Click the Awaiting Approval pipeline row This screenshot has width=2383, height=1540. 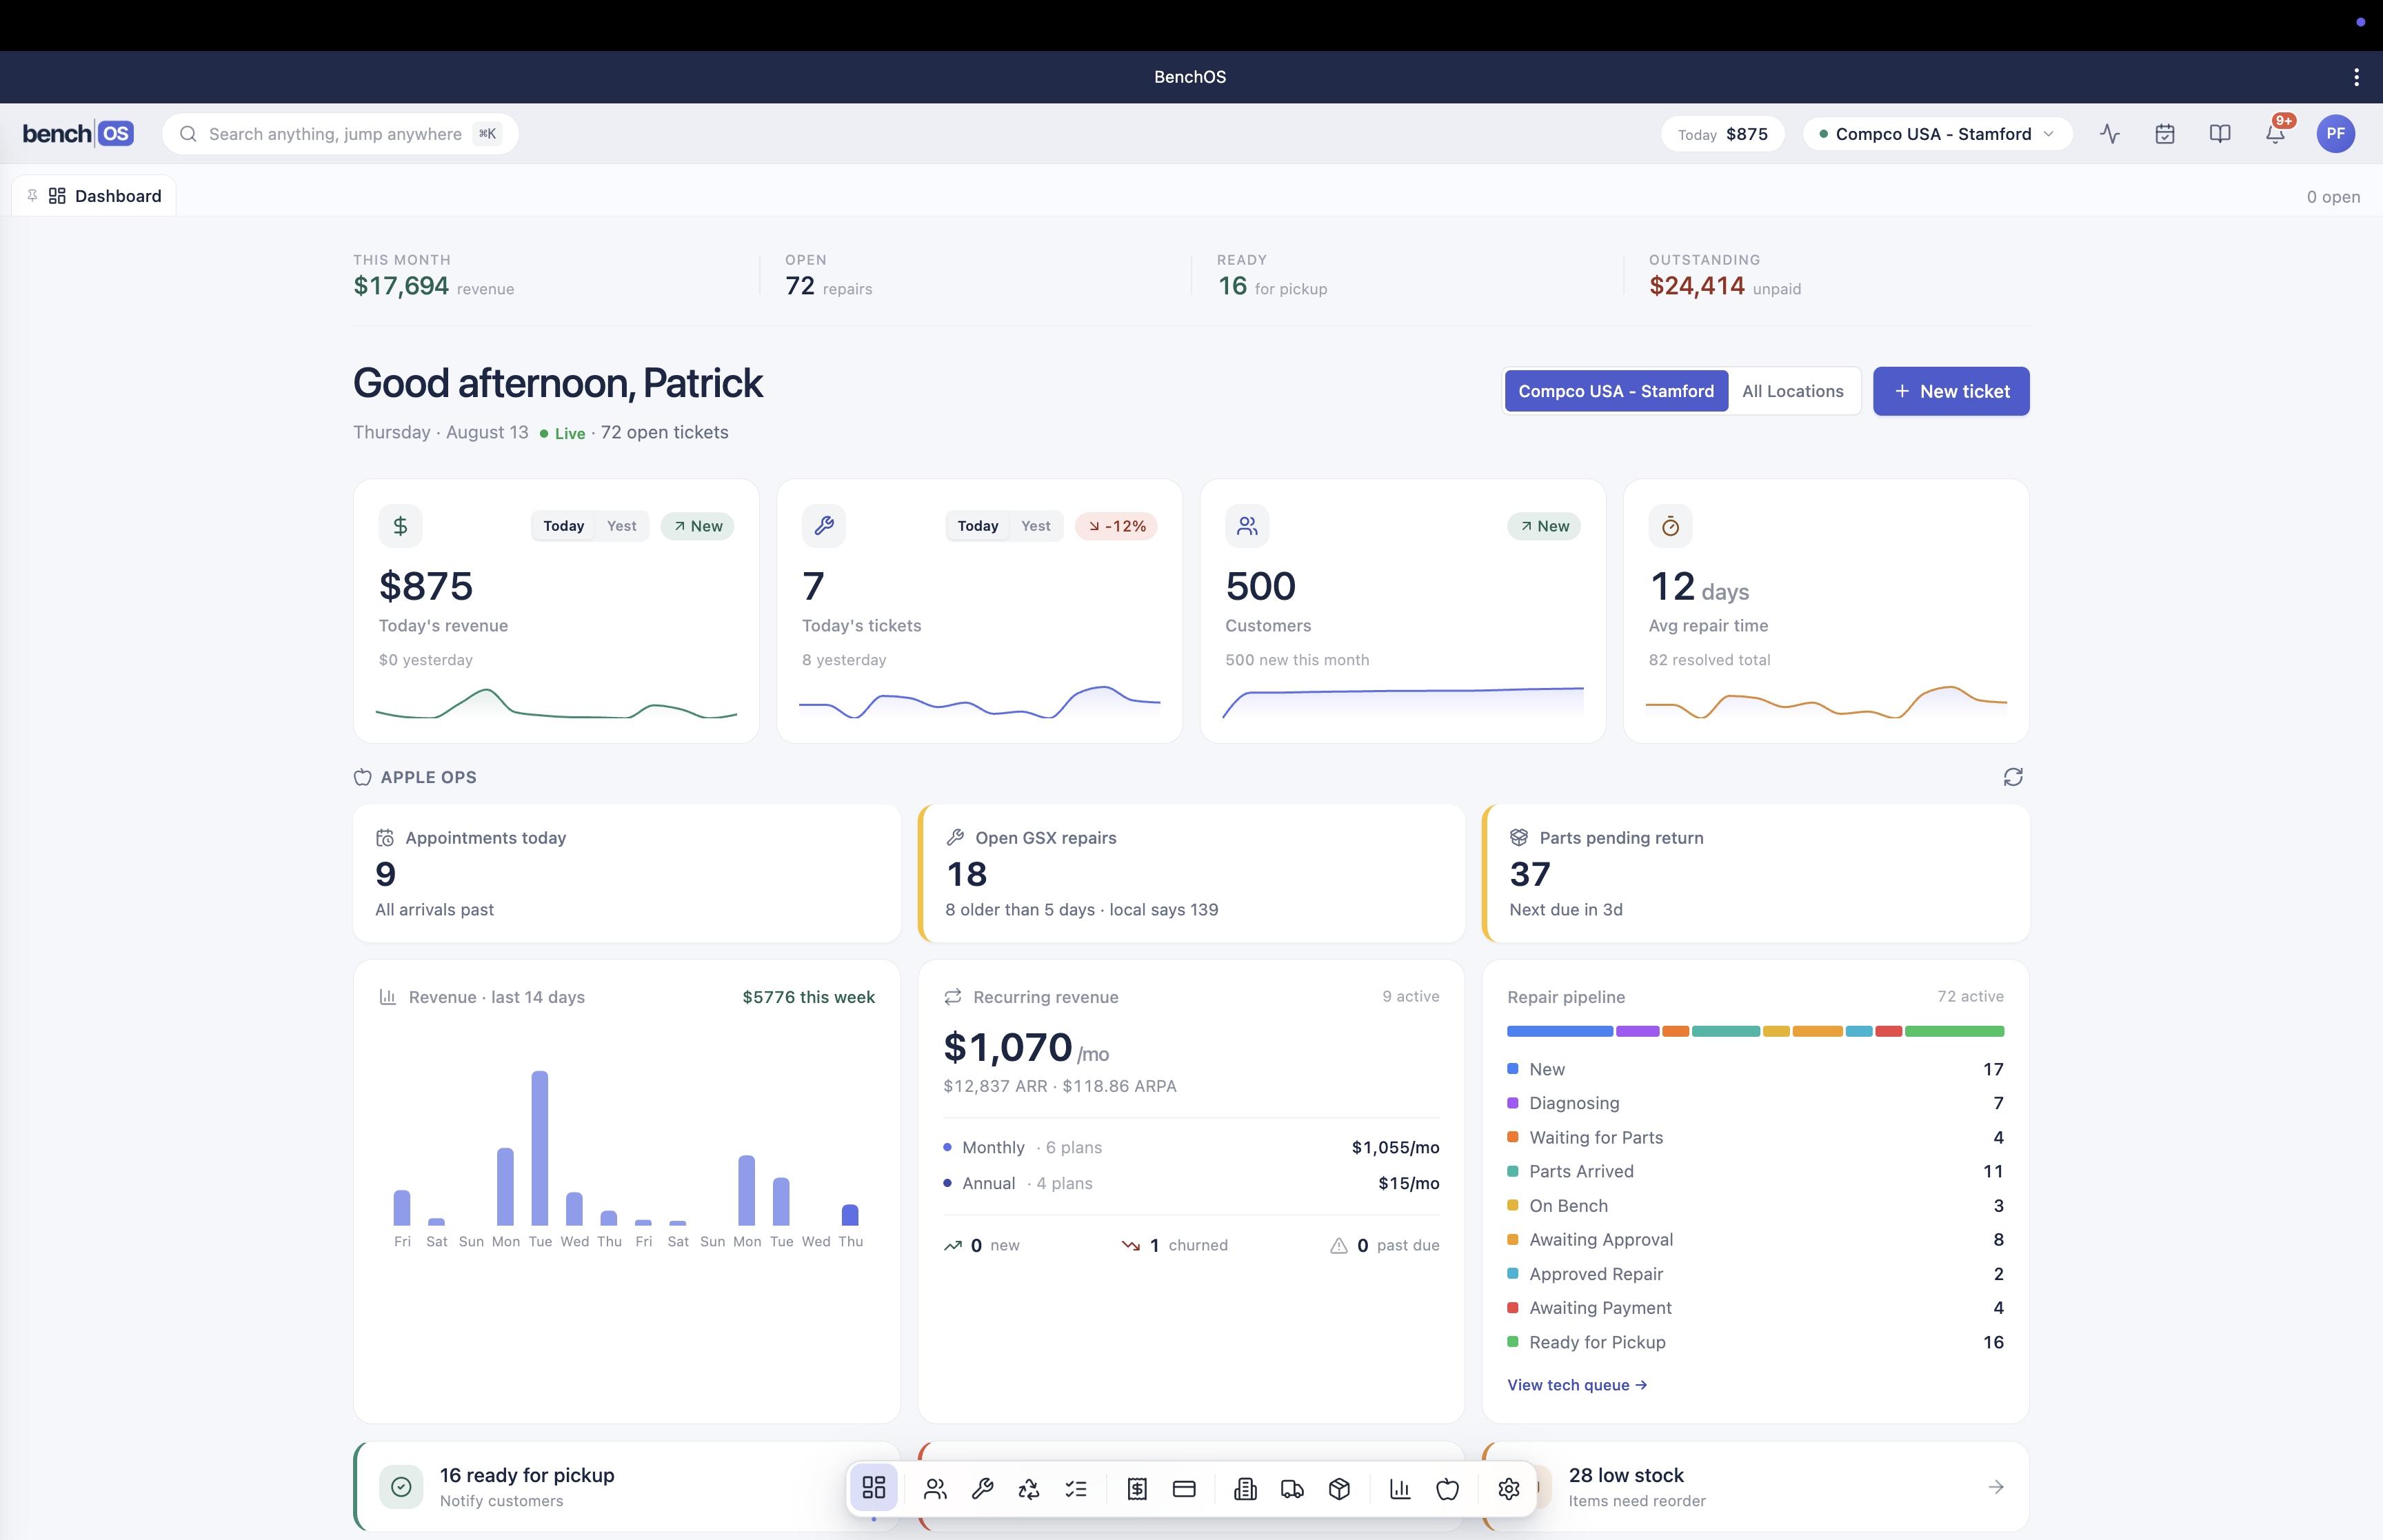[x=1755, y=1240]
